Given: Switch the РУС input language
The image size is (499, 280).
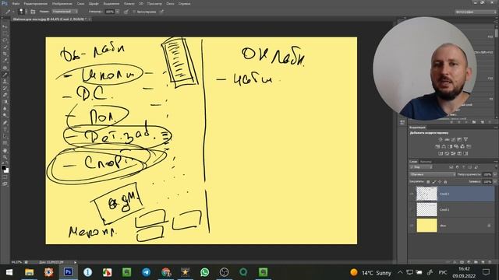Looking at the screenshot, I should (443, 272).
